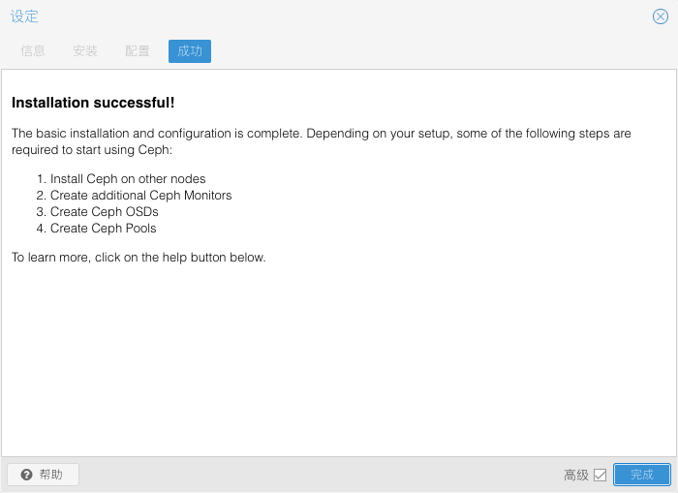This screenshot has height=493, width=678.
Task: Switch to the 安装 tab
Action: point(85,51)
